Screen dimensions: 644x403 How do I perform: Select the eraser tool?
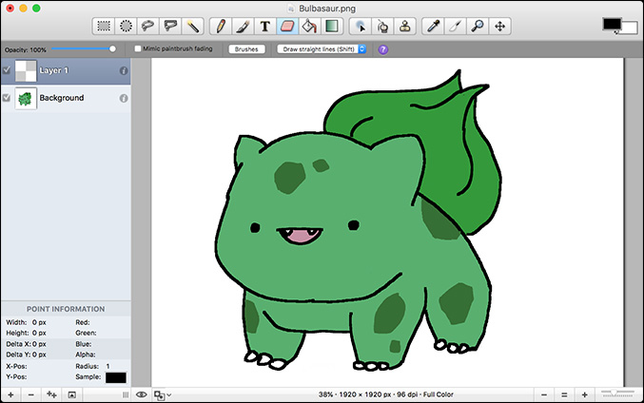coord(287,27)
